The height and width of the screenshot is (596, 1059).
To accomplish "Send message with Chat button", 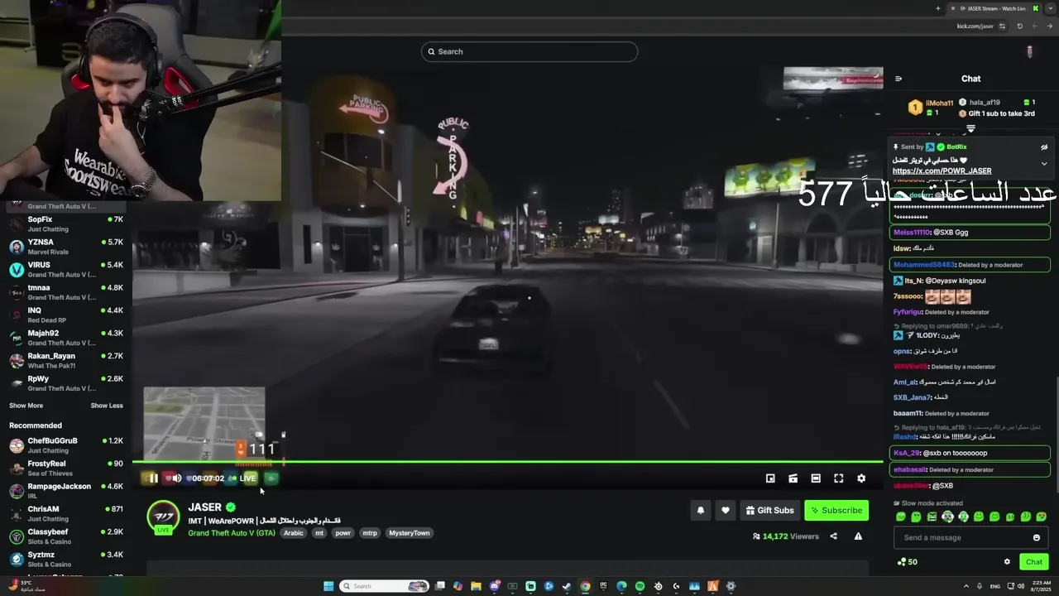I will [x=1034, y=562].
